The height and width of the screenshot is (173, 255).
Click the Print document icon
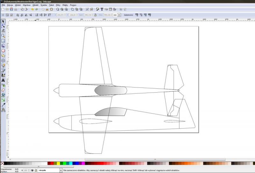point(16,10)
